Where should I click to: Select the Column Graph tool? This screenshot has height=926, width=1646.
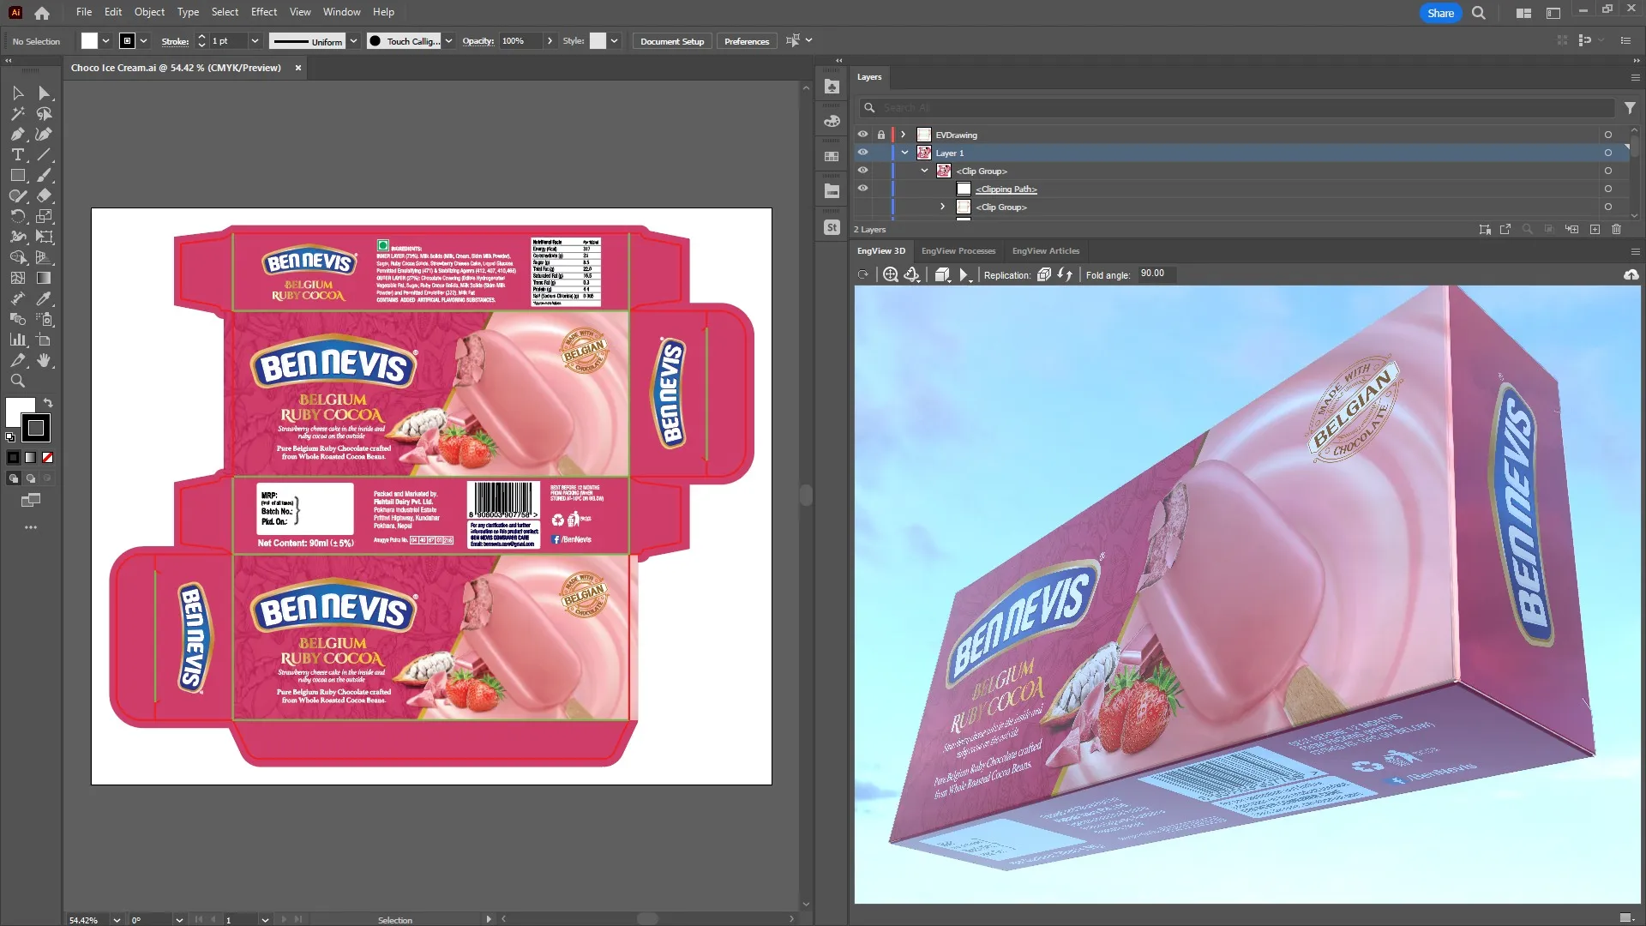click(x=18, y=340)
